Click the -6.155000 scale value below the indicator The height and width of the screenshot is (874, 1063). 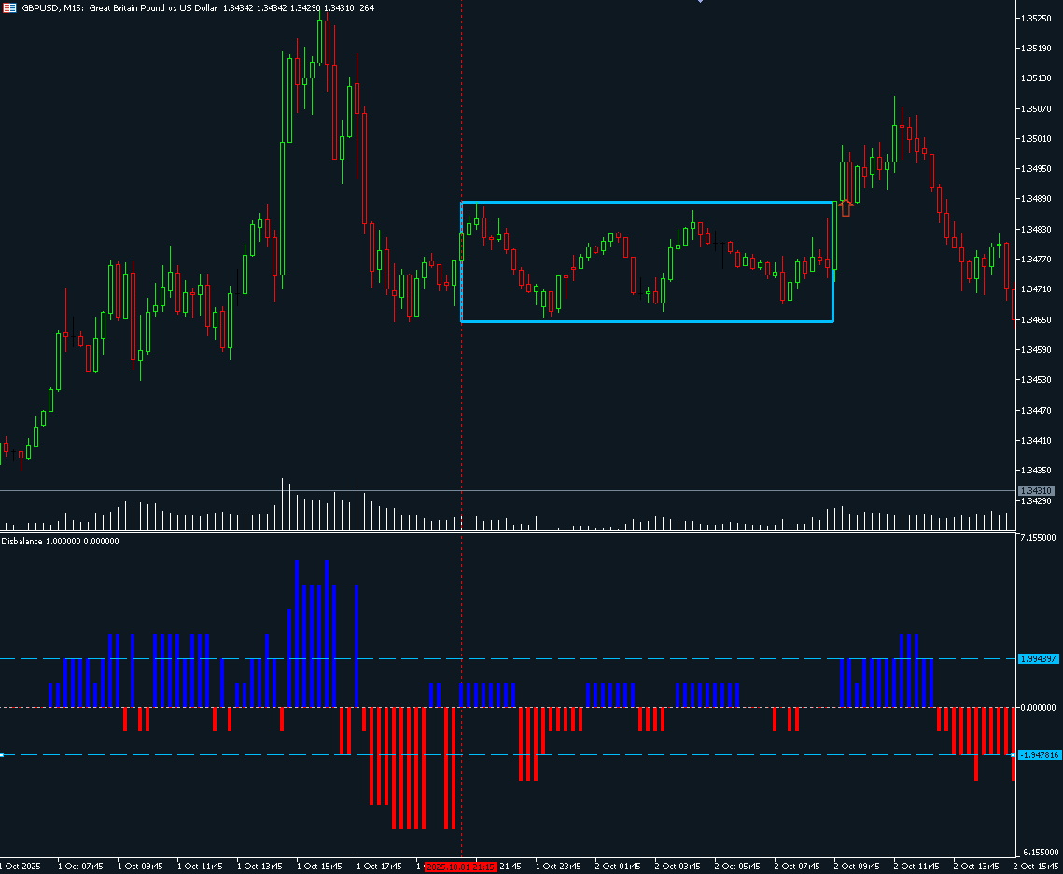click(1038, 851)
